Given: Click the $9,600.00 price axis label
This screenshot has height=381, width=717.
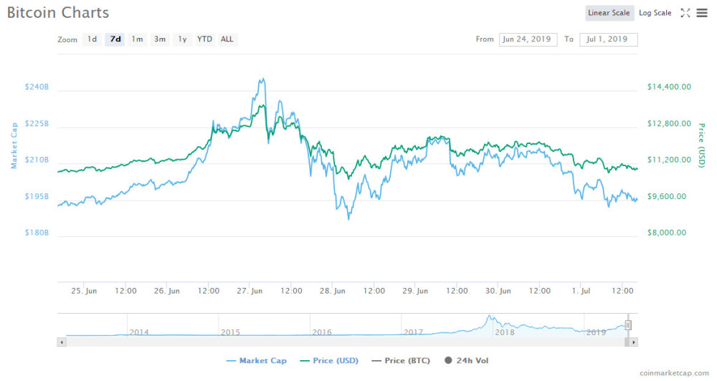Looking at the screenshot, I should [x=667, y=196].
